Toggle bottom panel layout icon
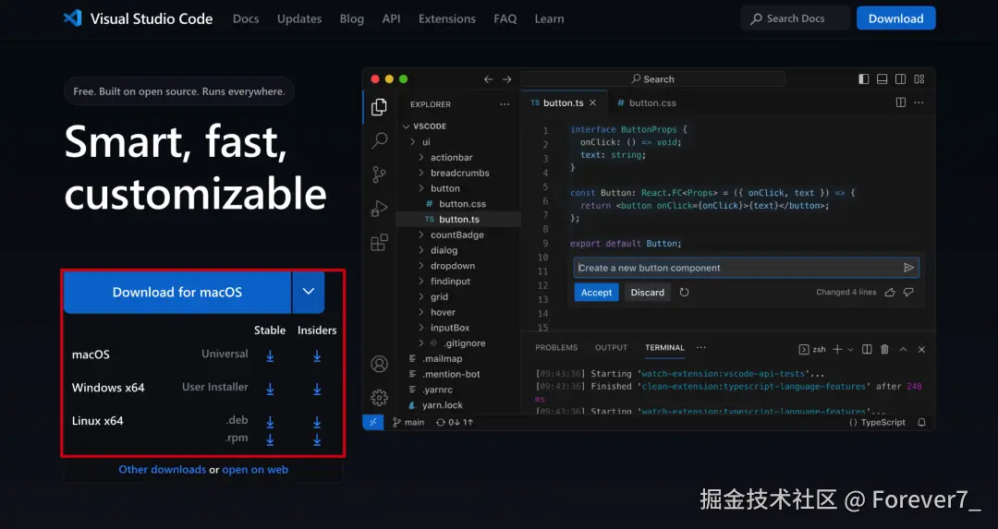 [882, 78]
